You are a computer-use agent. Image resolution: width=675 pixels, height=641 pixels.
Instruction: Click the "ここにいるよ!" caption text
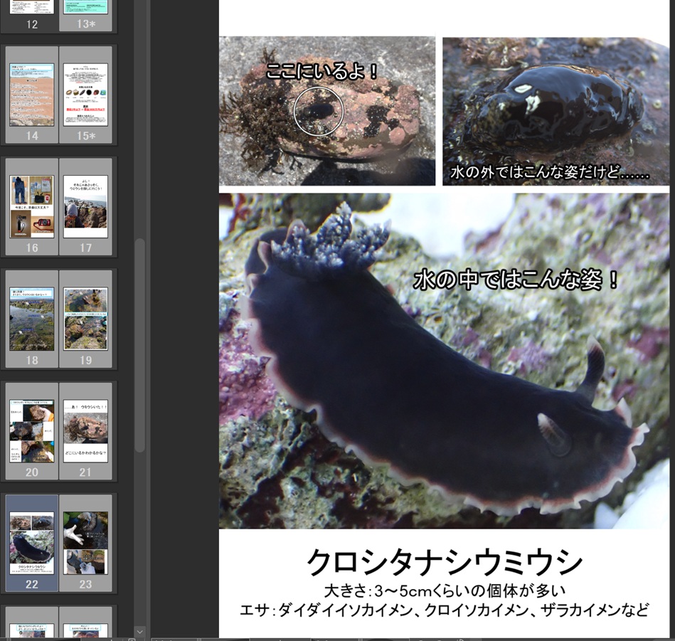[321, 71]
